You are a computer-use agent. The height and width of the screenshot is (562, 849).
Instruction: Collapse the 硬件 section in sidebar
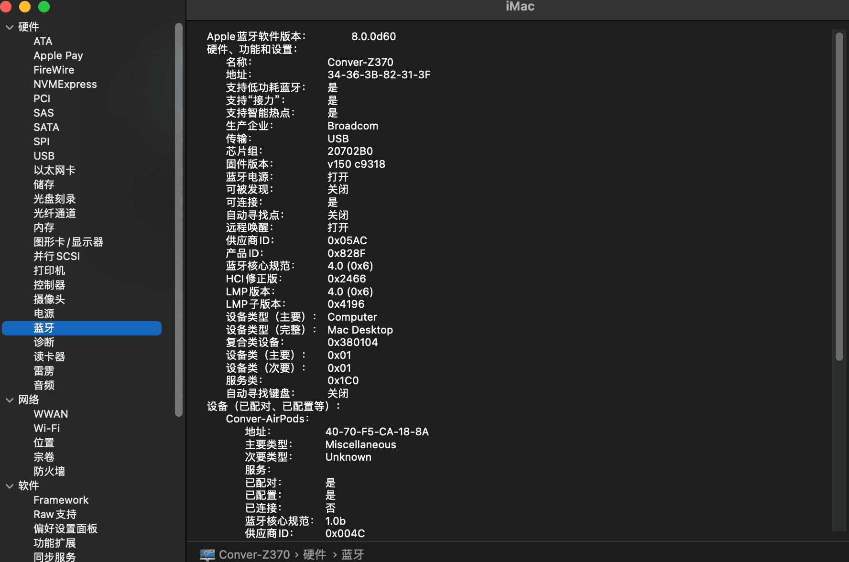pyautogui.click(x=10, y=27)
